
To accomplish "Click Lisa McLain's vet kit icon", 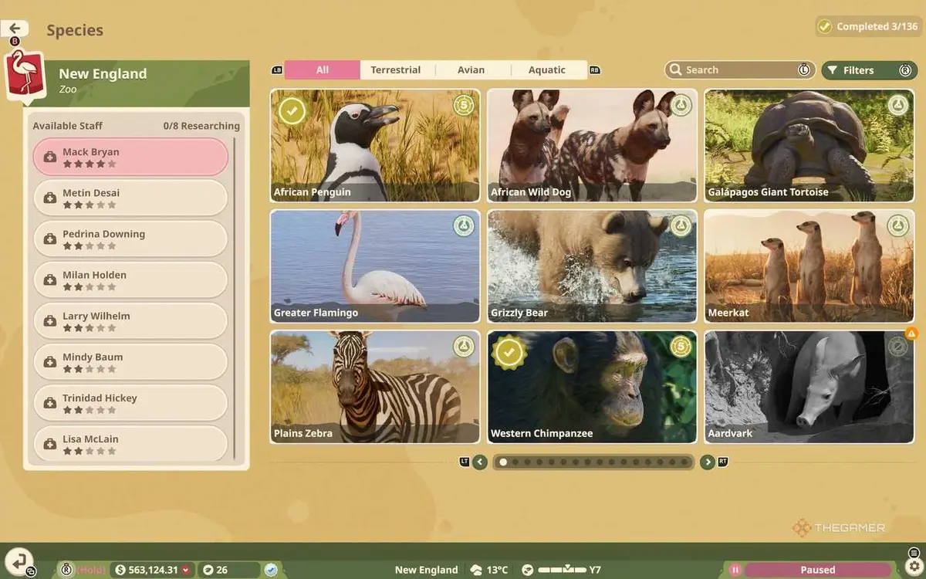I will pyautogui.click(x=50, y=443).
